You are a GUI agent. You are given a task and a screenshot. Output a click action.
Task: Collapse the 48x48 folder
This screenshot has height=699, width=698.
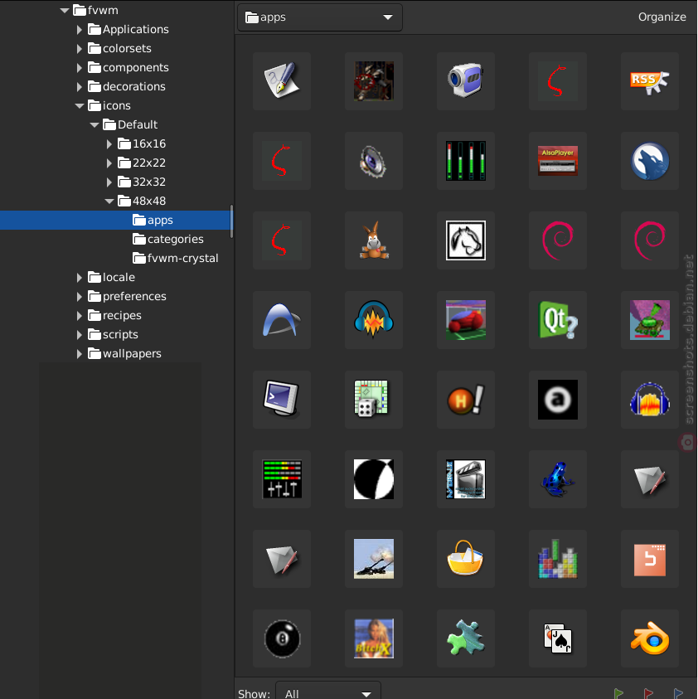109,201
